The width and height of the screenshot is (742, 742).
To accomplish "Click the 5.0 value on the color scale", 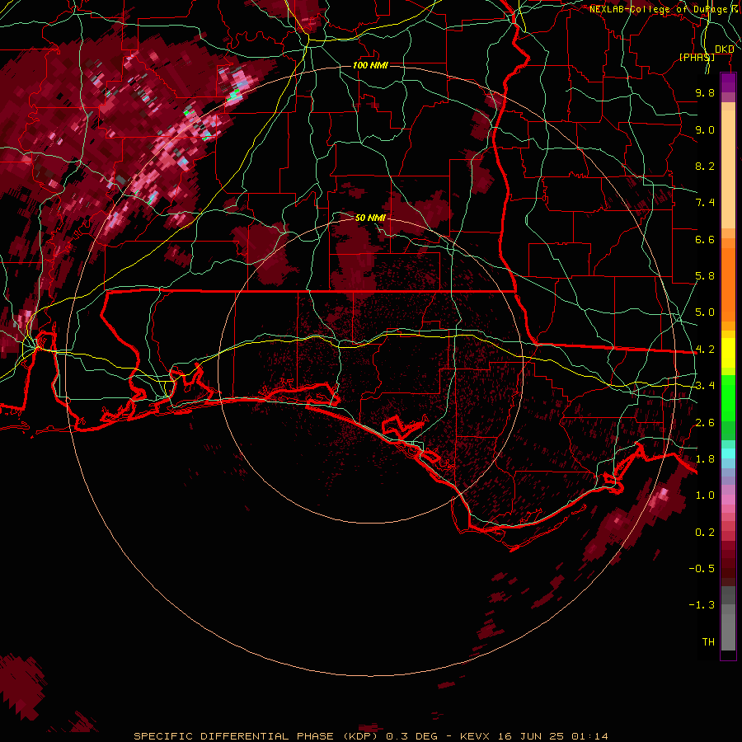I will [x=705, y=312].
